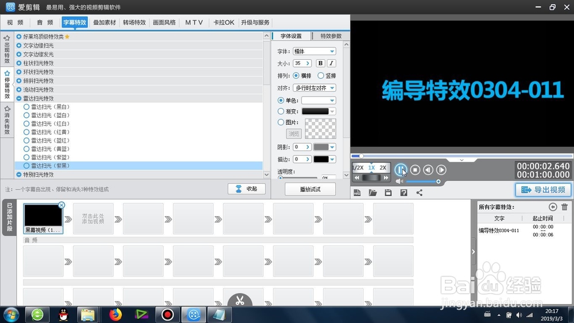Click the video progress bar handle
The image size is (574, 323).
(361, 156)
